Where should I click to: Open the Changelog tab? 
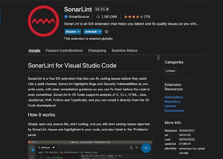click(97, 51)
